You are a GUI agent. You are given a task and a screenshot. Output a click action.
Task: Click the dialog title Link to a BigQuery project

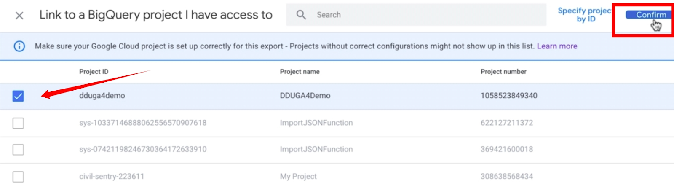tap(156, 15)
